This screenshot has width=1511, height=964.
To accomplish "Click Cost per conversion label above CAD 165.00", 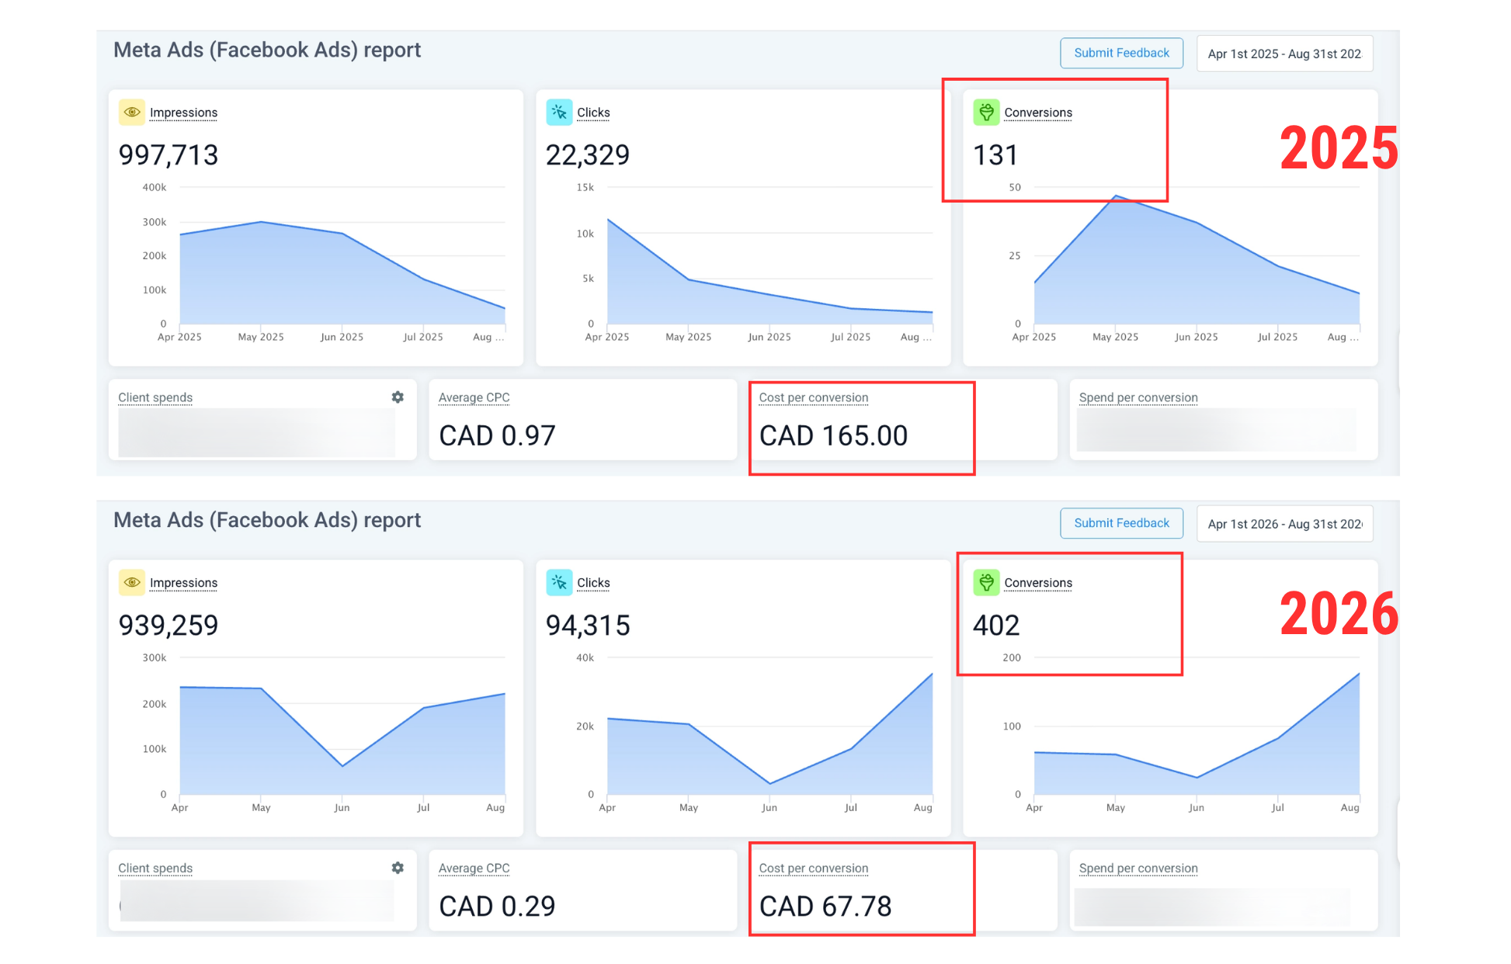I will pos(813,397).
